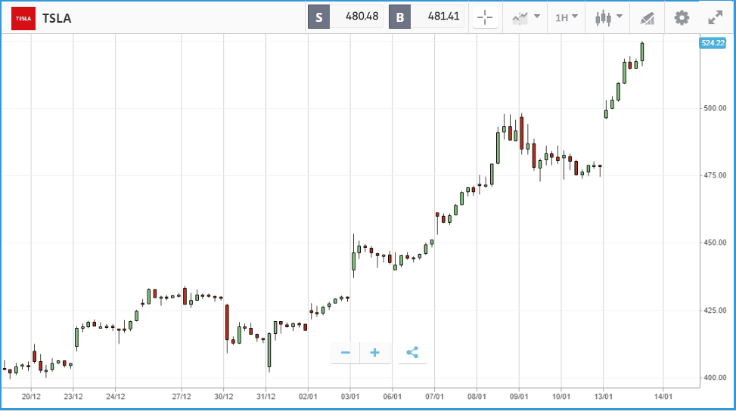Click the Tesla logo icon
Viewport: 736px width, 411px height.
tap(23, 18)
